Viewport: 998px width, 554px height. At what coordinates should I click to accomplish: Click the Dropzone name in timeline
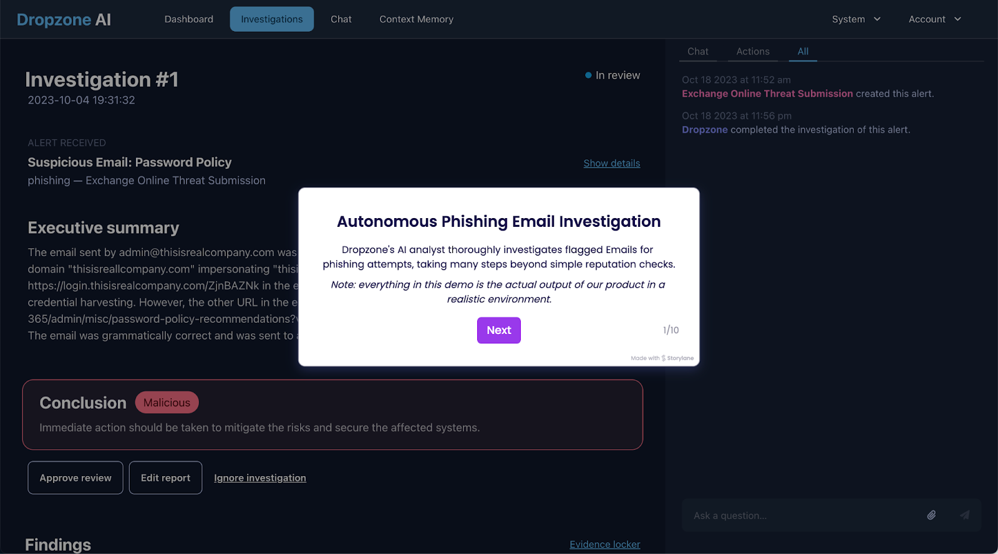pos(705,130)
